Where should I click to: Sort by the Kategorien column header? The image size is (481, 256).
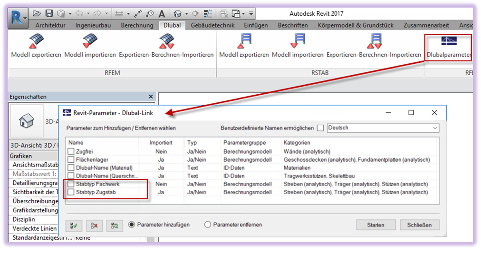[x=359, y=143]
